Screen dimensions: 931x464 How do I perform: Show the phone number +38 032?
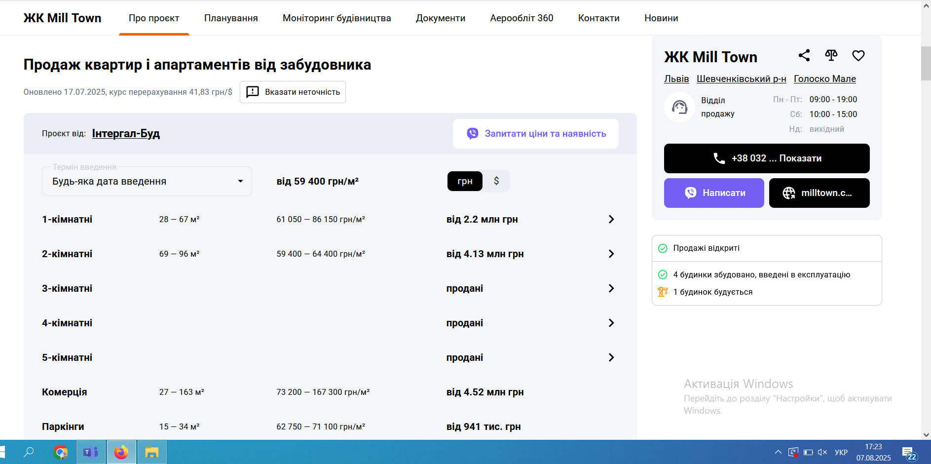pyautogui.click(x=767, y=158)
